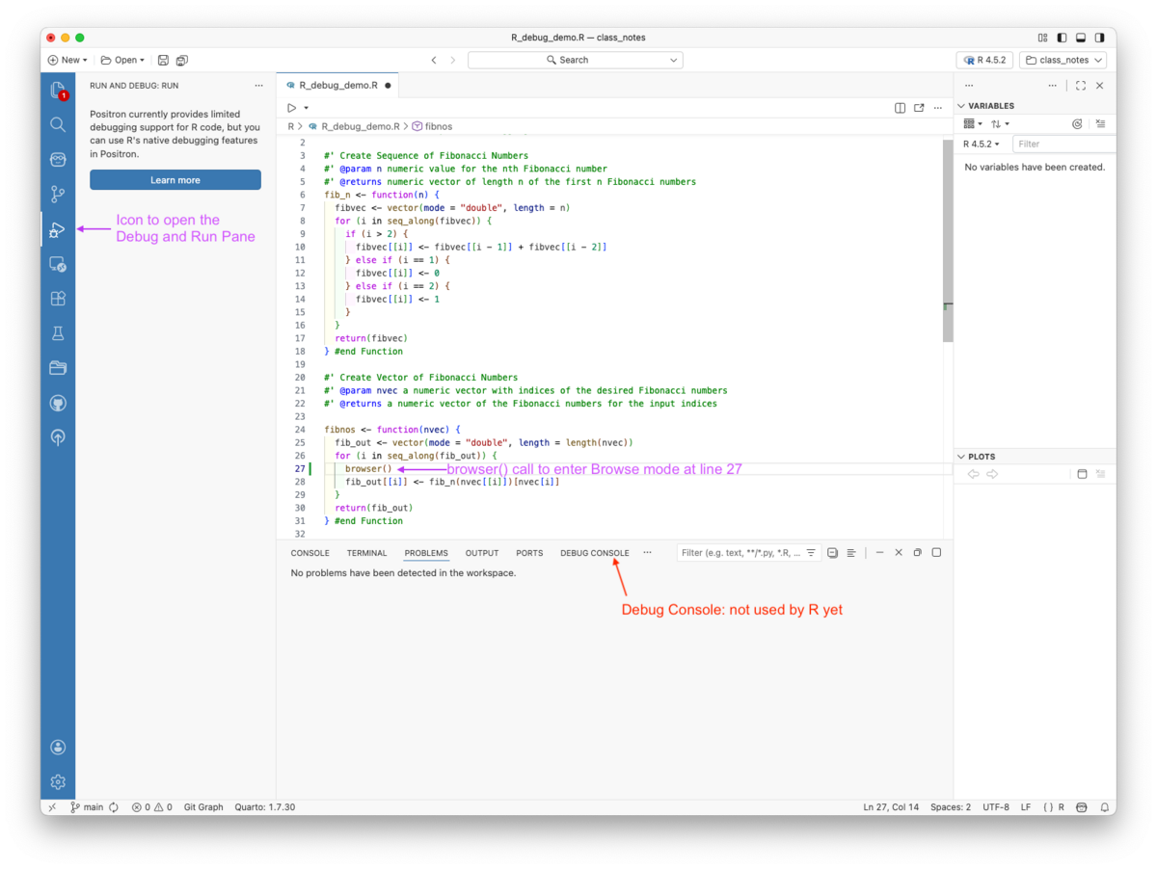Click the split editor icon
Viewport: 1157px width, 869px height.
coord(900,108)
